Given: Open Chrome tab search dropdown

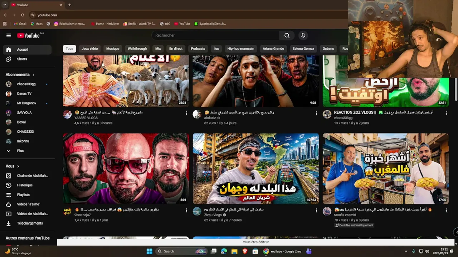Looking at the screenshot, I should pyautogui.click(x=5, y=5).
